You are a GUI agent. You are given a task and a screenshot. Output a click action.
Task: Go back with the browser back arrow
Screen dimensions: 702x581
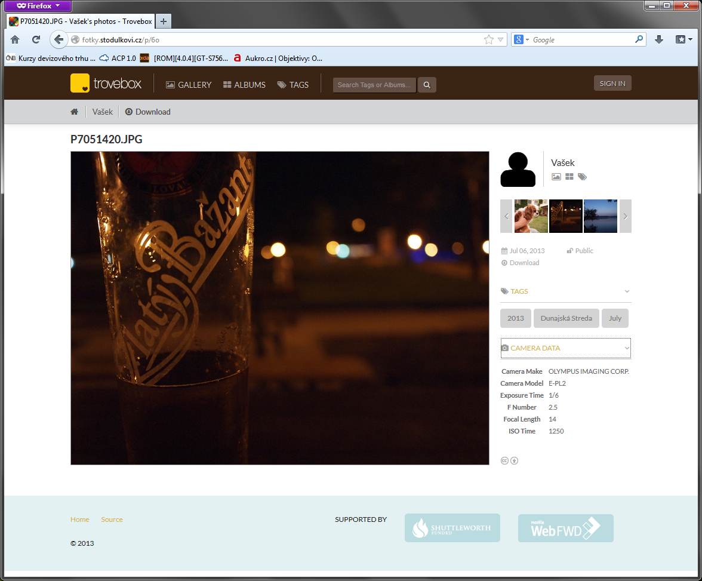click(59, 39)
